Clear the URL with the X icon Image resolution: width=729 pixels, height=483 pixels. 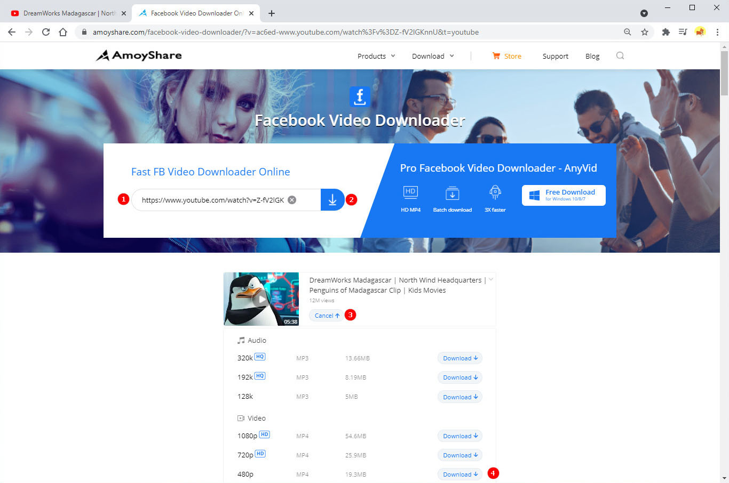[292, 200]
